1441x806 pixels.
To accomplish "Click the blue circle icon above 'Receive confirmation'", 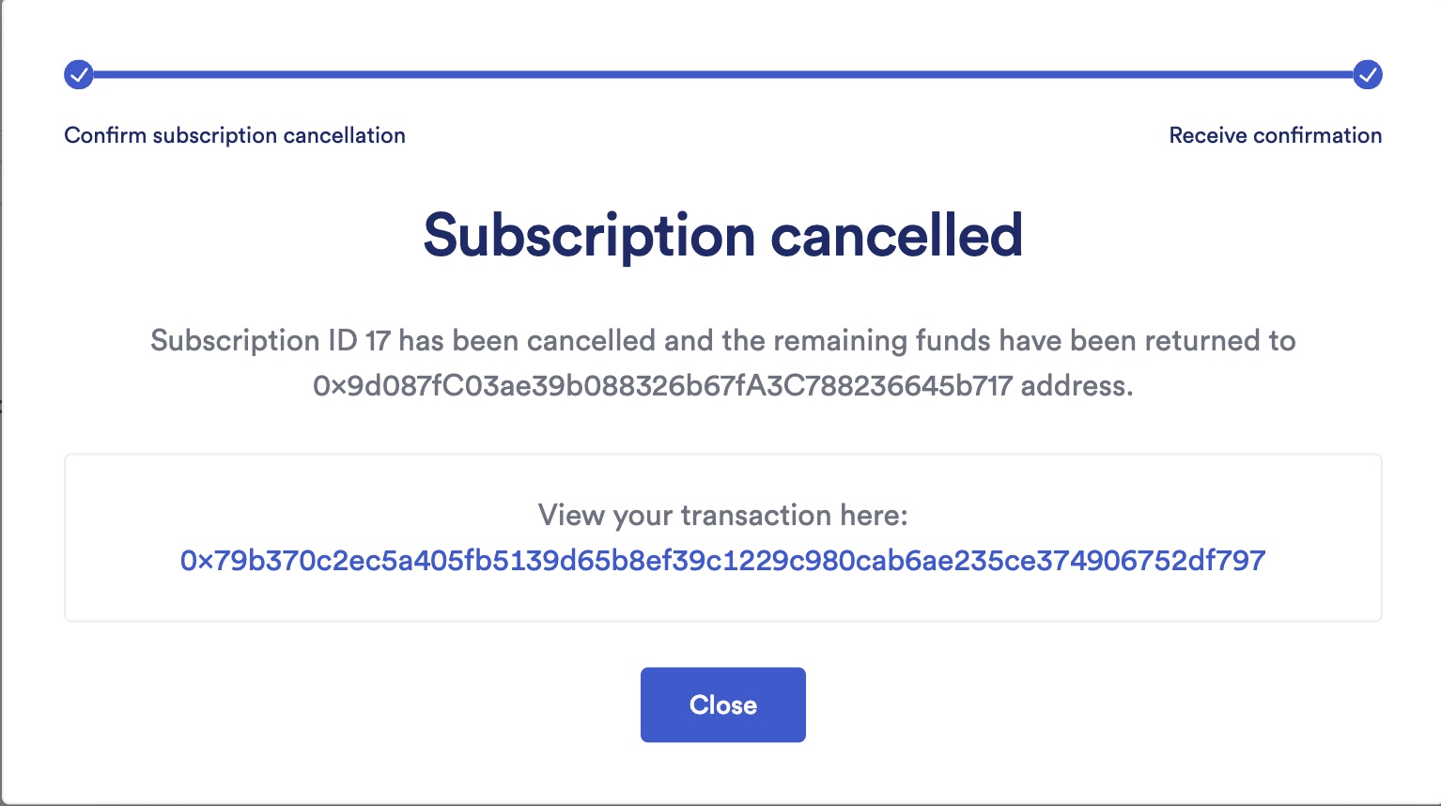I will (x=1369, y=74).
